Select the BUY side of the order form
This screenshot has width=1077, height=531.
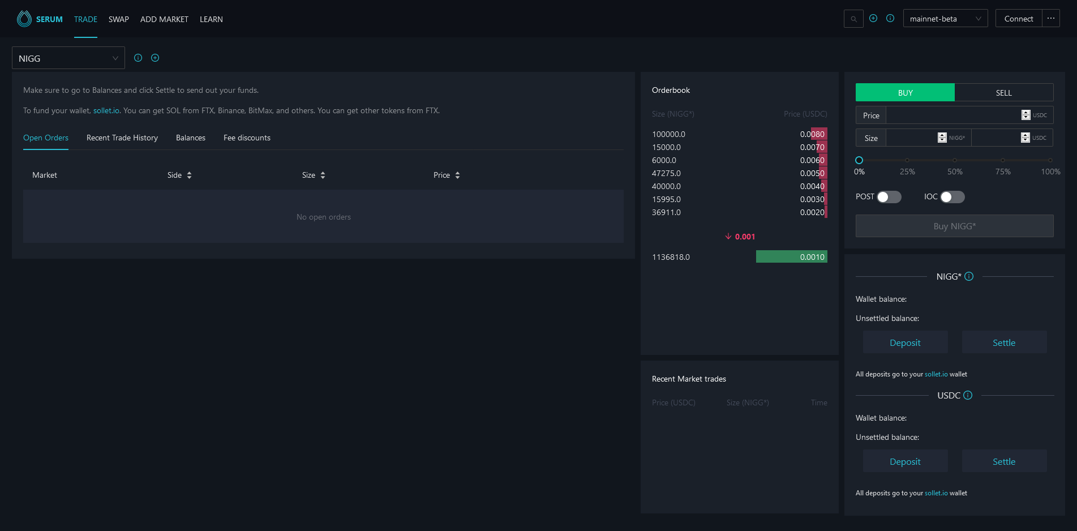coord(905,92)
